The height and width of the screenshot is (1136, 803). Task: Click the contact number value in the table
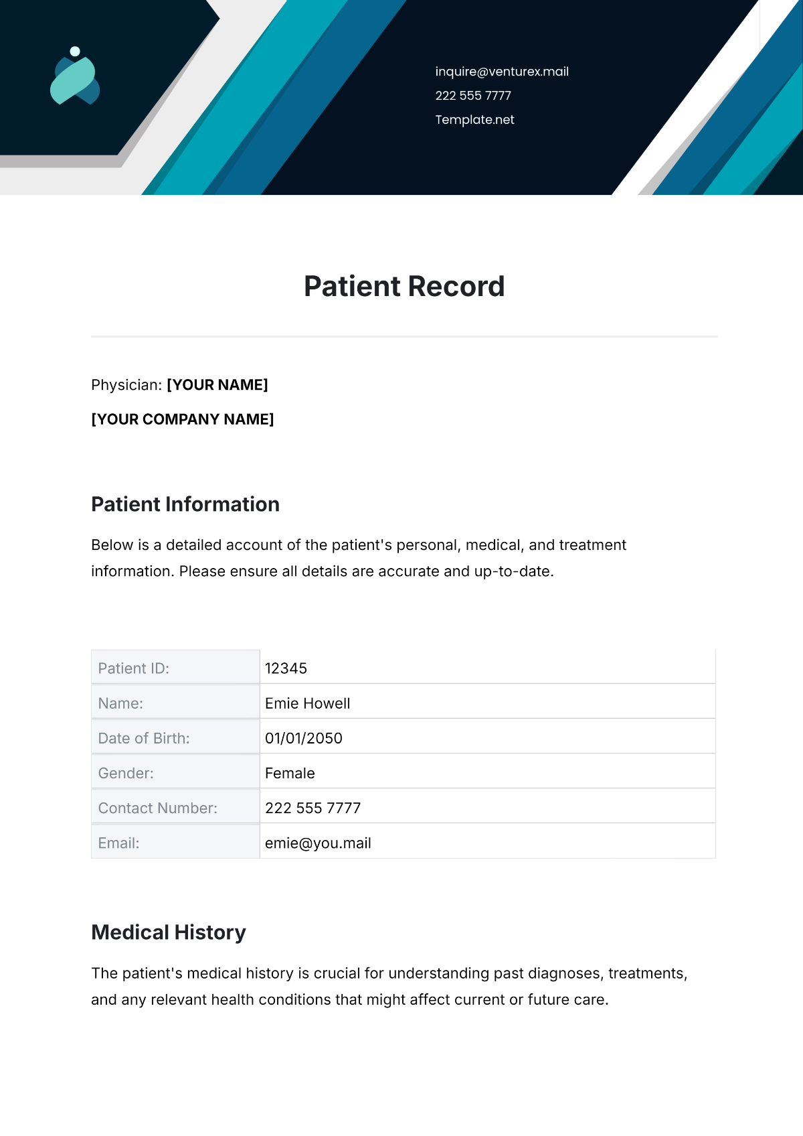click(313, 808)
